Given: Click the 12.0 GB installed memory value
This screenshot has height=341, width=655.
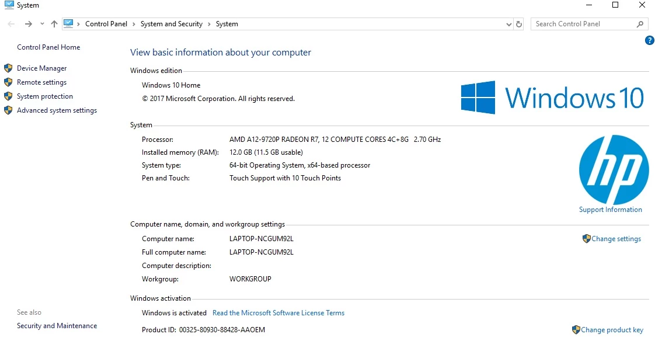Looking at the screenshot, I should [266, 152].
